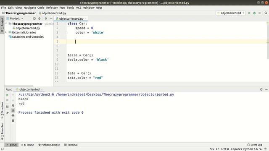The image size is (269, 151).
Task: Click the locate-file target icon in Project panel
Action: 34,18
